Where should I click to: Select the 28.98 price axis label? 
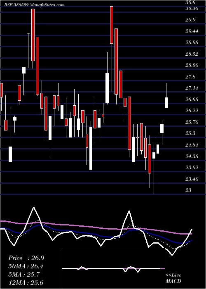192,43
